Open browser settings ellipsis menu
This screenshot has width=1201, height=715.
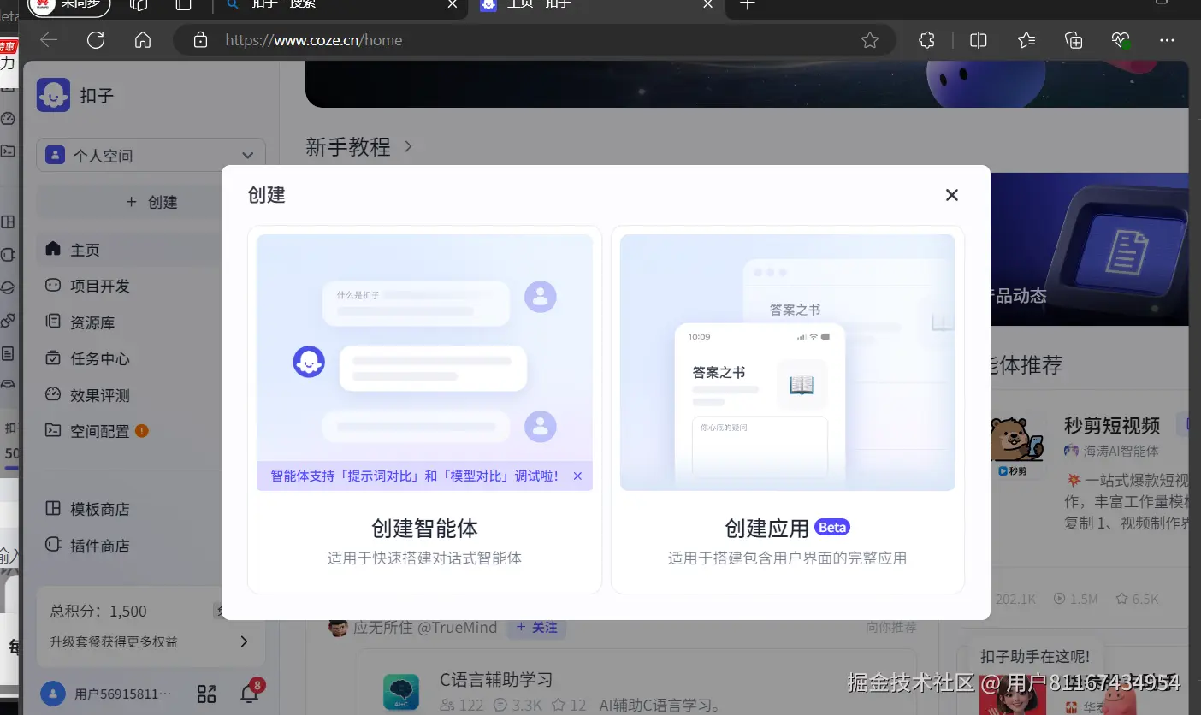pos(1167,40)
